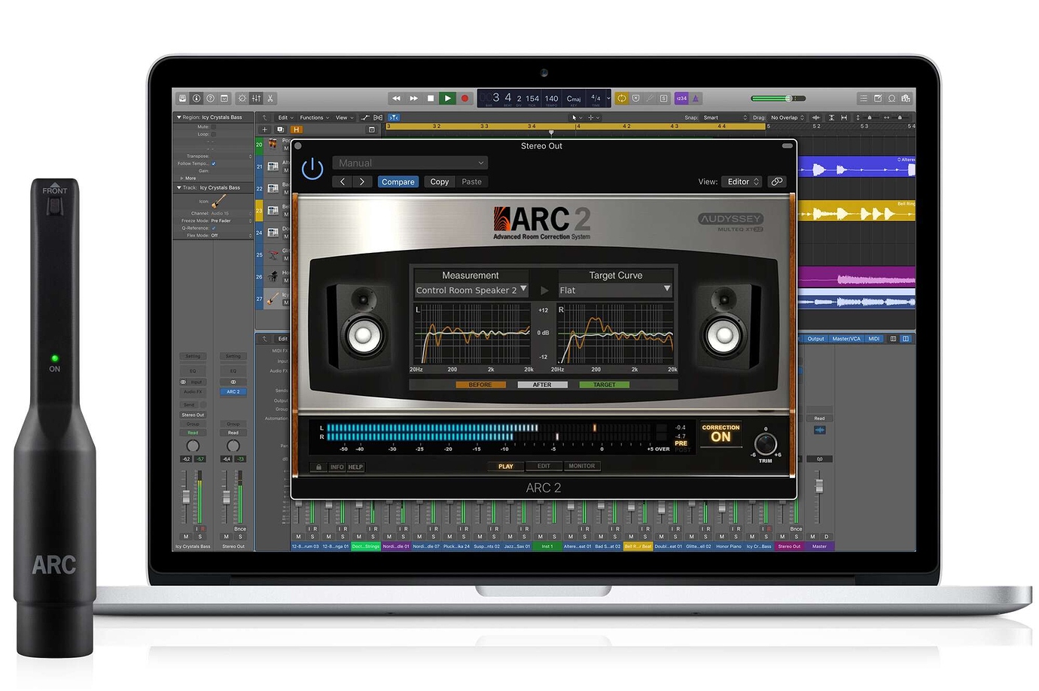The height and width of the screenshot is (691, 1039).
Task: Click the red Record button
Action: tap(465, 99)
